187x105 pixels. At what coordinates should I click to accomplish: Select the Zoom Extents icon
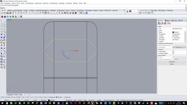tap(37, 13)
